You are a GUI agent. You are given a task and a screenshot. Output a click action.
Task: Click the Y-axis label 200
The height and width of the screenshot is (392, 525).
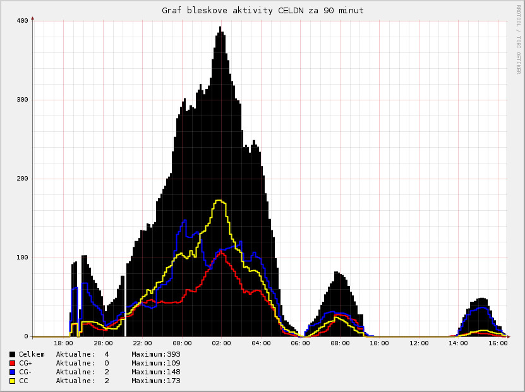click(x=23, y=179)
